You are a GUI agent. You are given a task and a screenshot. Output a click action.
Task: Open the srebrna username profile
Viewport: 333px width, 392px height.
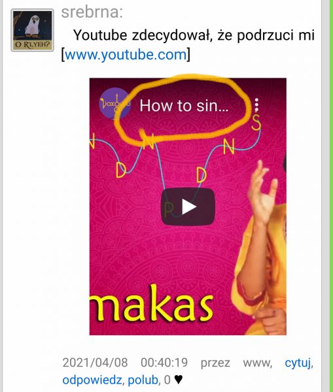(x=92, y=12)
